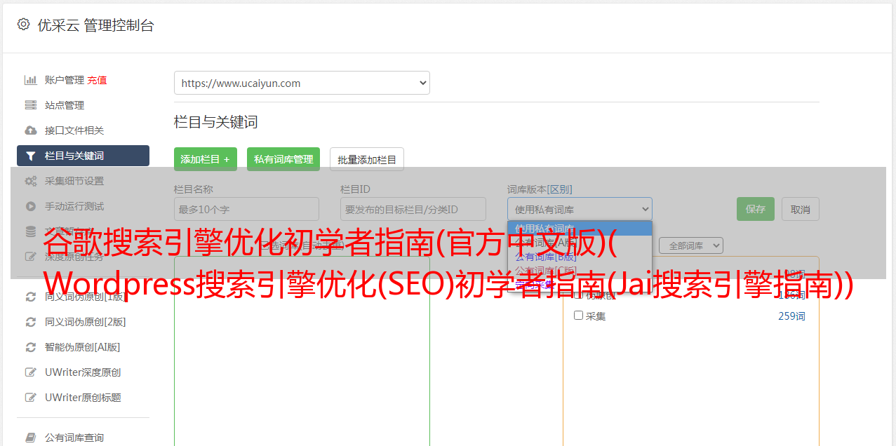Click the edit icon for UWriter深度原创

[30, 372]
